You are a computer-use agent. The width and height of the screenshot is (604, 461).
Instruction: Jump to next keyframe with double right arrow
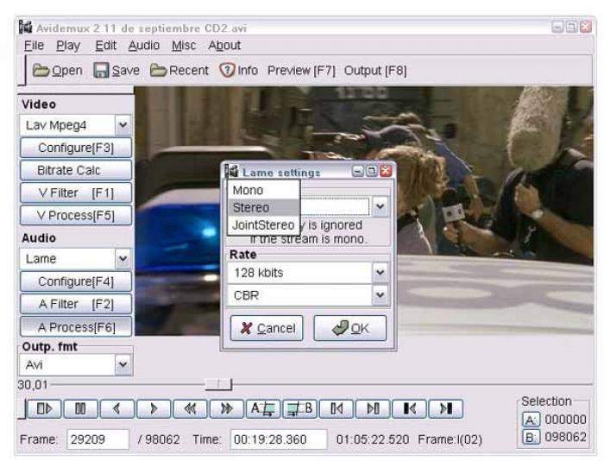(226, 408)
